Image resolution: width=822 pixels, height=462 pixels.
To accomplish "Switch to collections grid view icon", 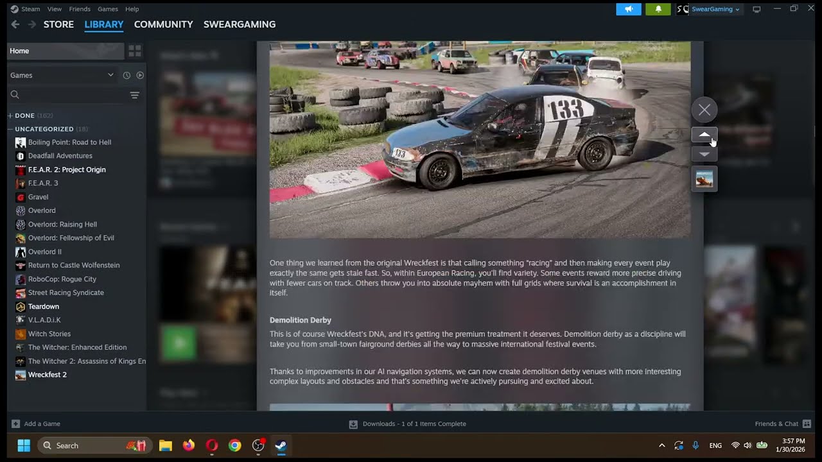I will [135, 51].
